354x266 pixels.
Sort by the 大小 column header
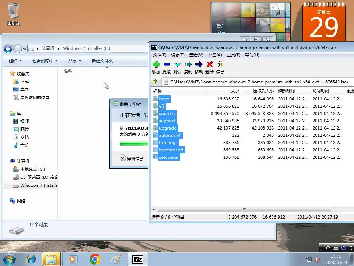(x=224, y=91)
